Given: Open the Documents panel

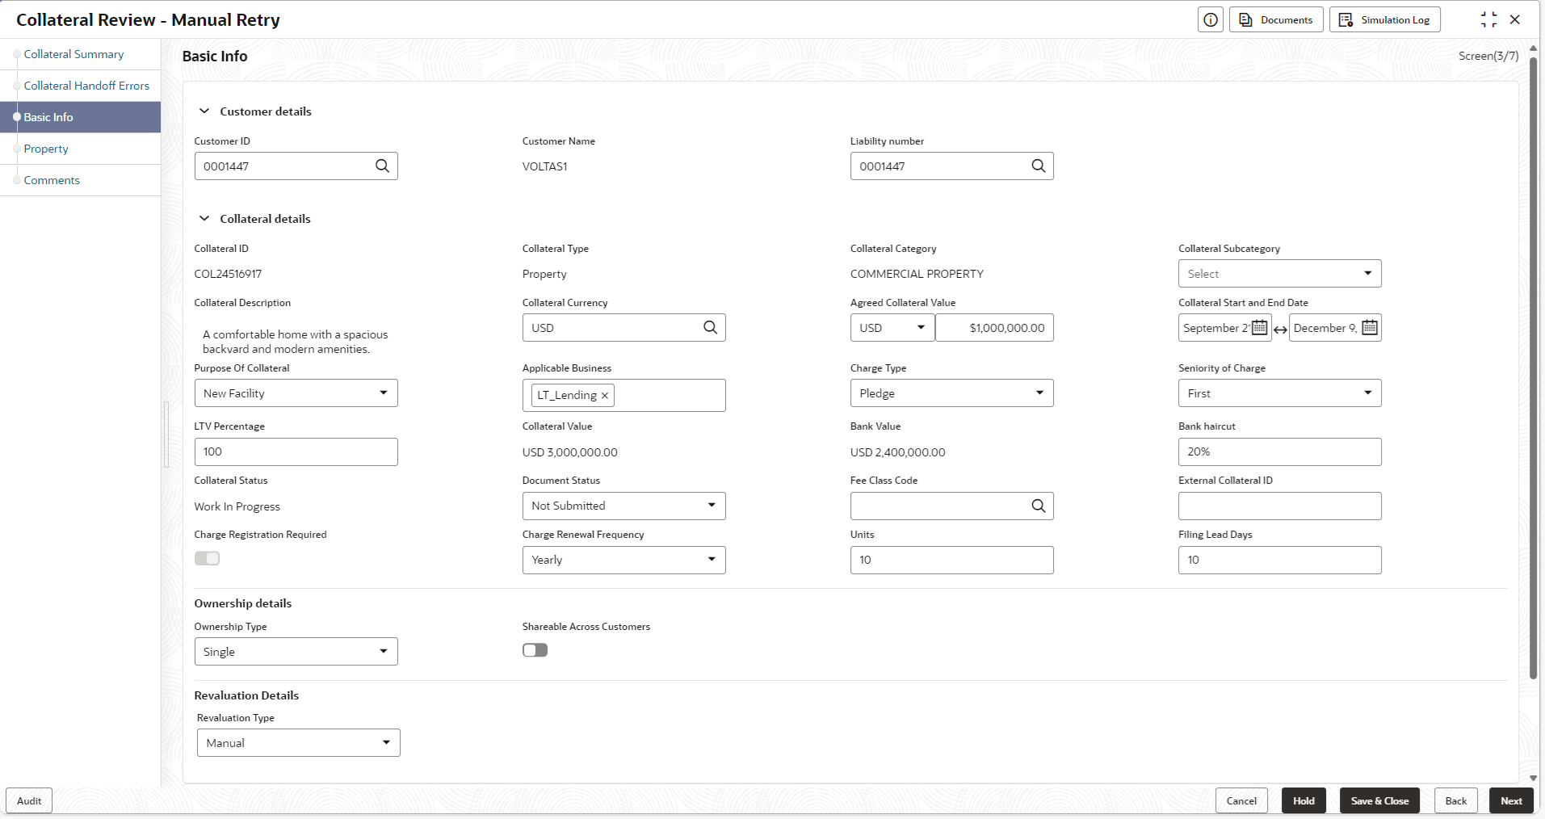Looking at the screenshot, I should tap(1276, 19).
